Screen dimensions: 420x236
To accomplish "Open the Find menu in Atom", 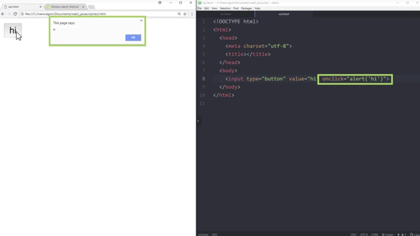I will click(x=236, y=8).
